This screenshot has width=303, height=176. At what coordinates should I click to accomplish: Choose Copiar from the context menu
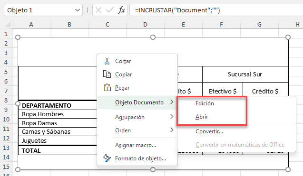click(137, 74)
